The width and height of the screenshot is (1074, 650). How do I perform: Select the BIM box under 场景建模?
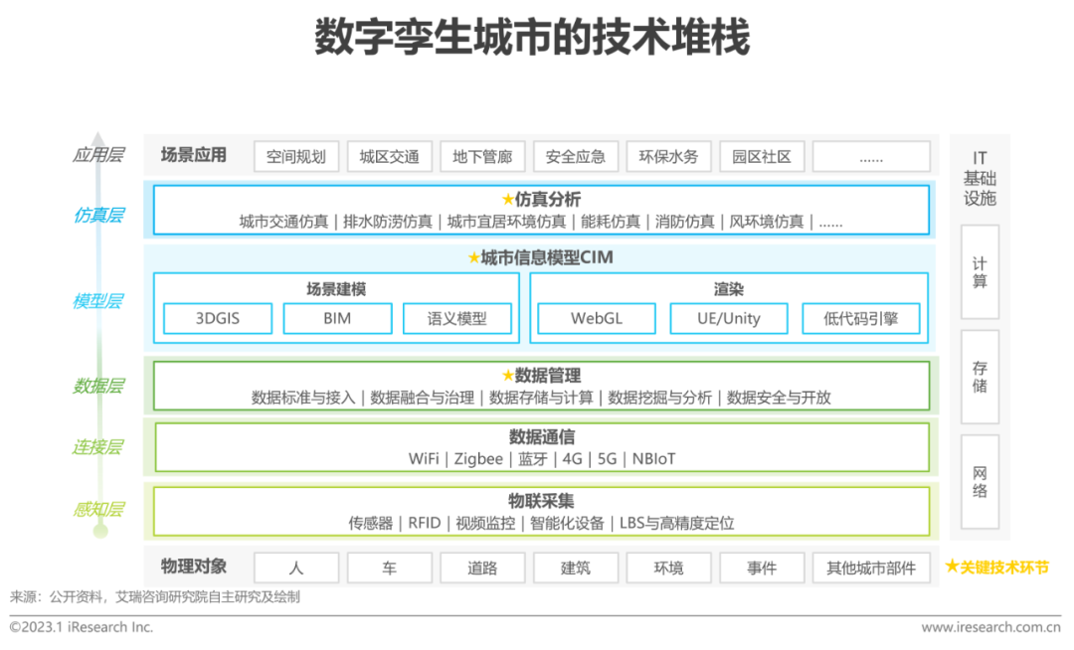point(337,319)
